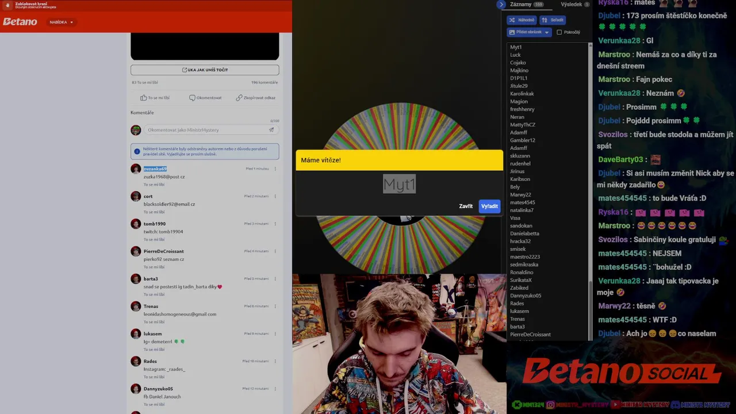Click the Majkino entry in the list
Viewport: 736px width, 414px height.
(x=519, y=70)
